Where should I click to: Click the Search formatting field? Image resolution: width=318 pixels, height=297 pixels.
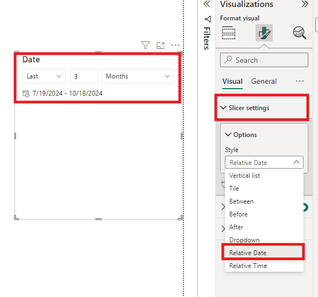pyautogui.click(x=264, y=60)
